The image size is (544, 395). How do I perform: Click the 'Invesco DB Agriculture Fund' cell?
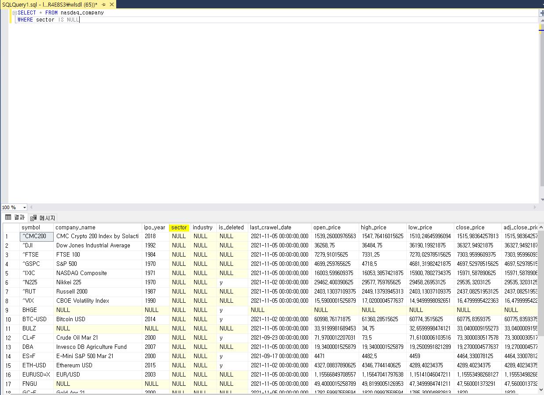click(98, 347)
